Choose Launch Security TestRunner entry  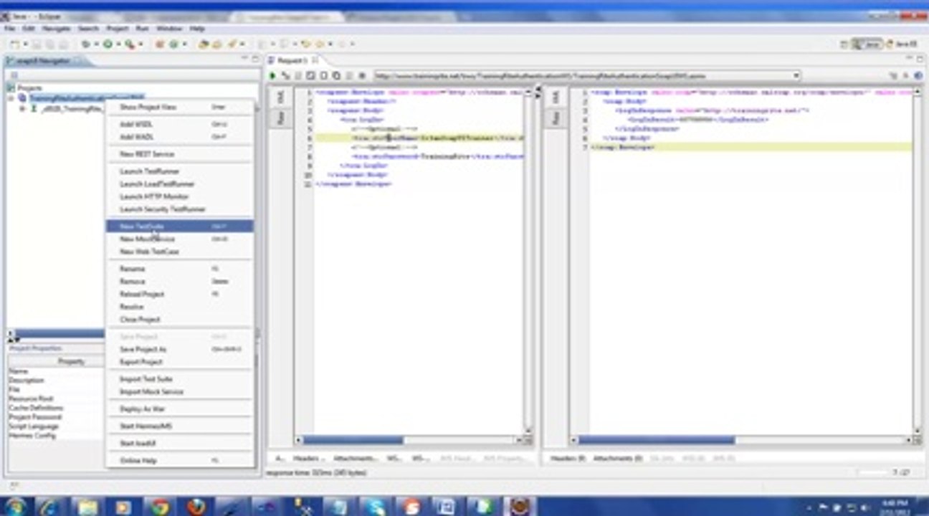[x=179, y=209]
